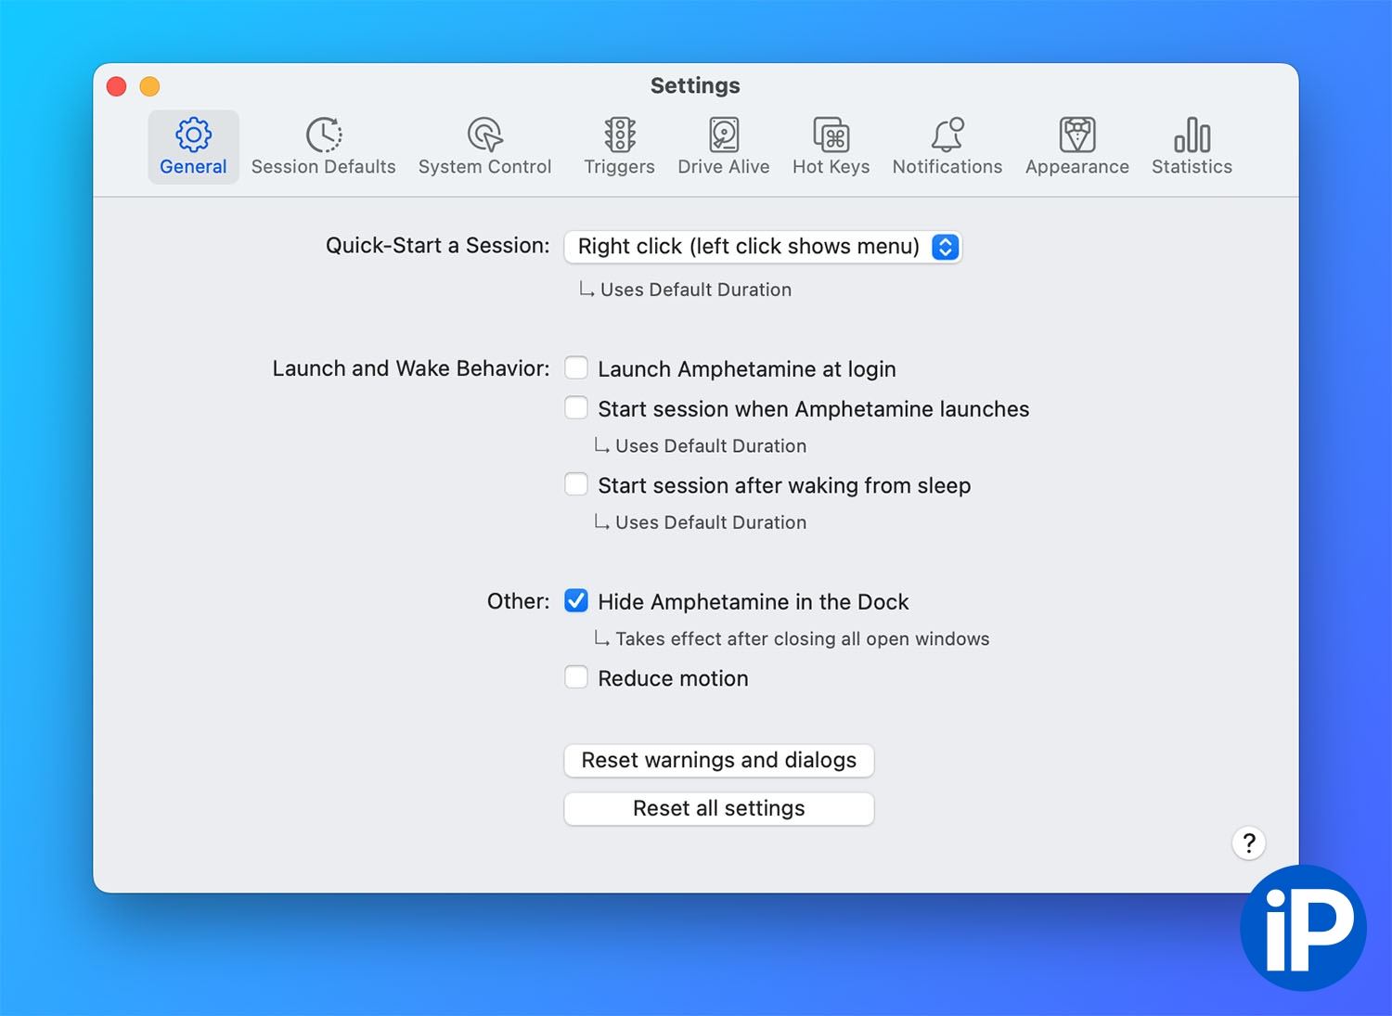Open the Triggers traffic light icon
The image size is (1392, 1016).
pyautogui.click(x=620, y=135)
